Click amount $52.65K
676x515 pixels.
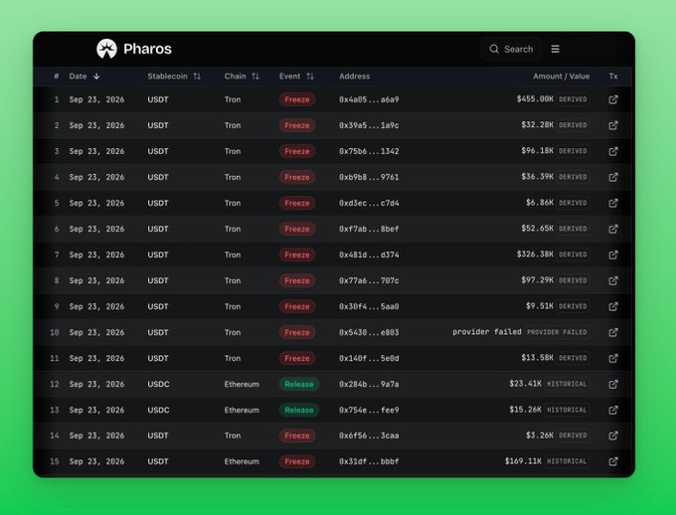point(537,229)
